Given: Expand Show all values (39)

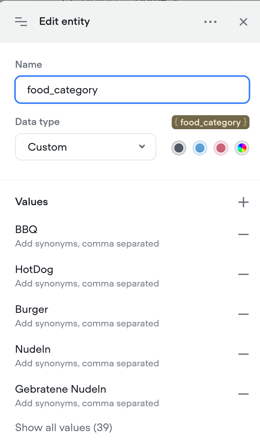Looking at the screenshot, I should pyautogui.click(x=64, y=427).
